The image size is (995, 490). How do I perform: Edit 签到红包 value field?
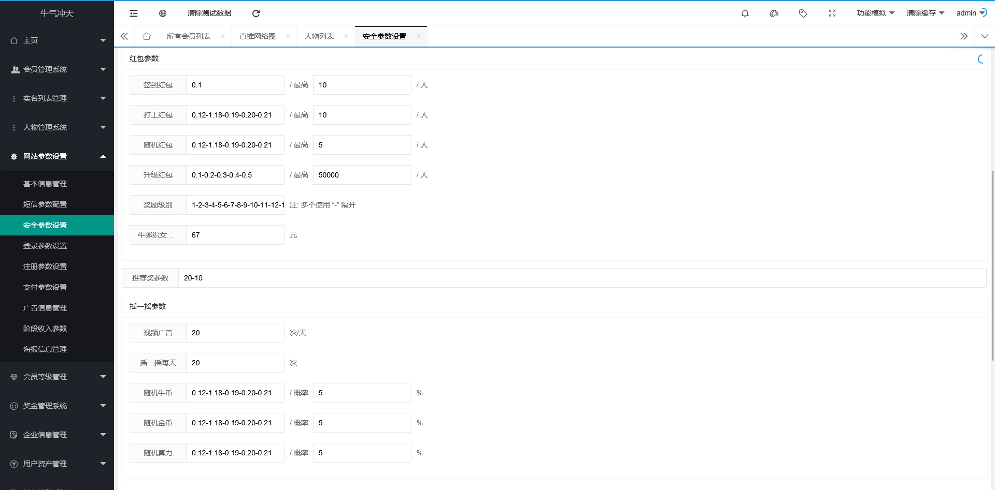coord(235,85)
